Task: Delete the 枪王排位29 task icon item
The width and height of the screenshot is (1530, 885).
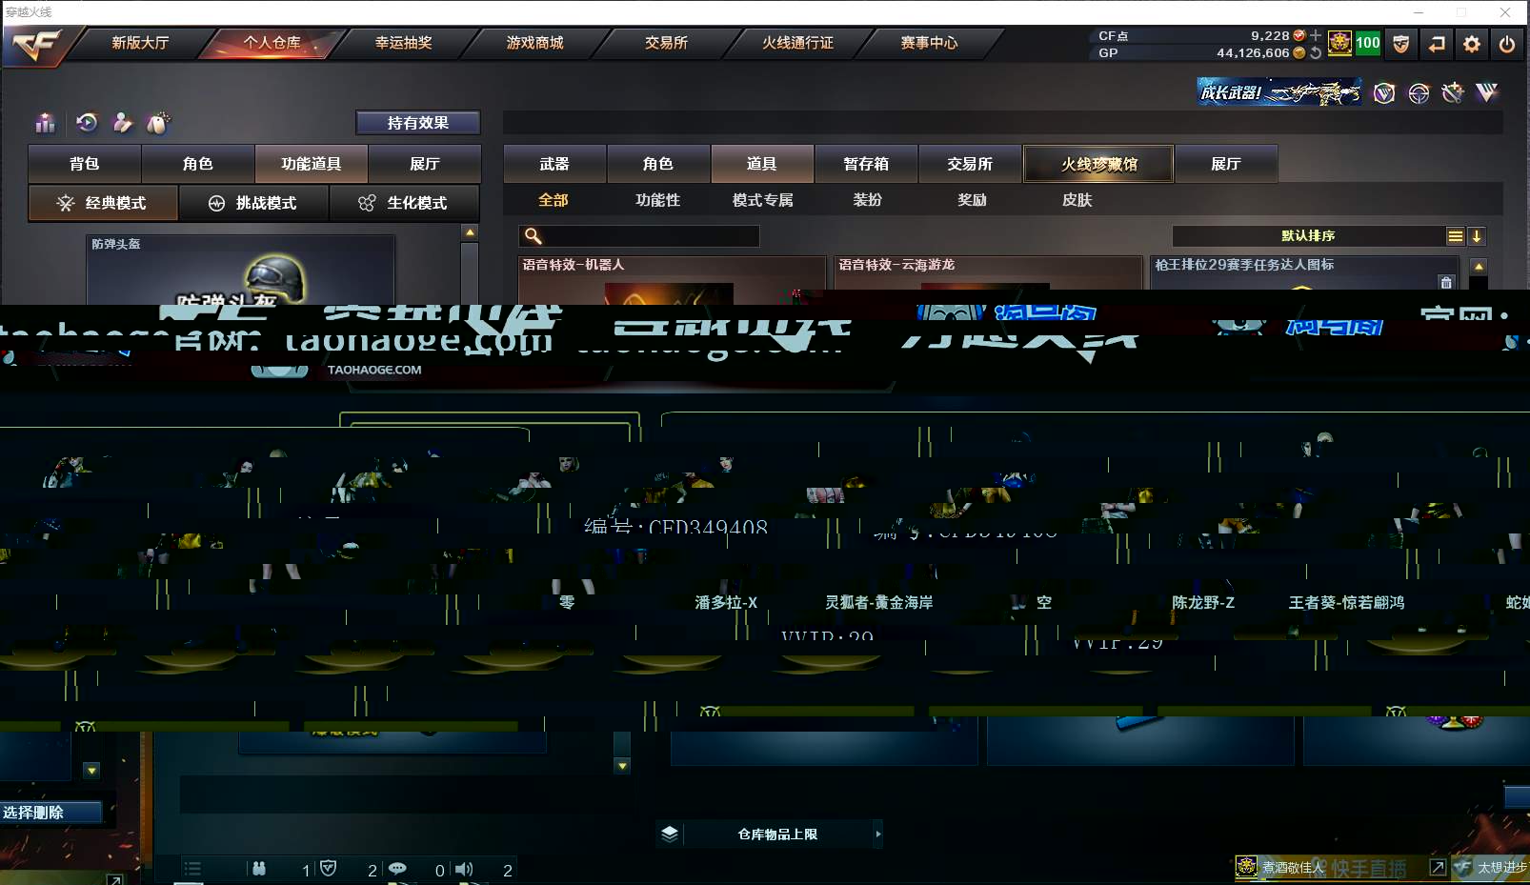Action: point(1446,282)
